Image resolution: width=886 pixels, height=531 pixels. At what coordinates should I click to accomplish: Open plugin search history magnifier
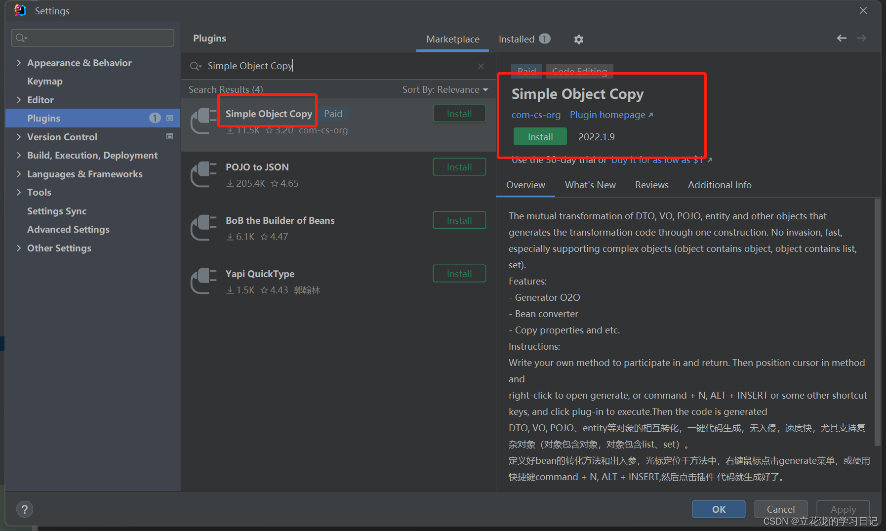(x=196, y=66)
